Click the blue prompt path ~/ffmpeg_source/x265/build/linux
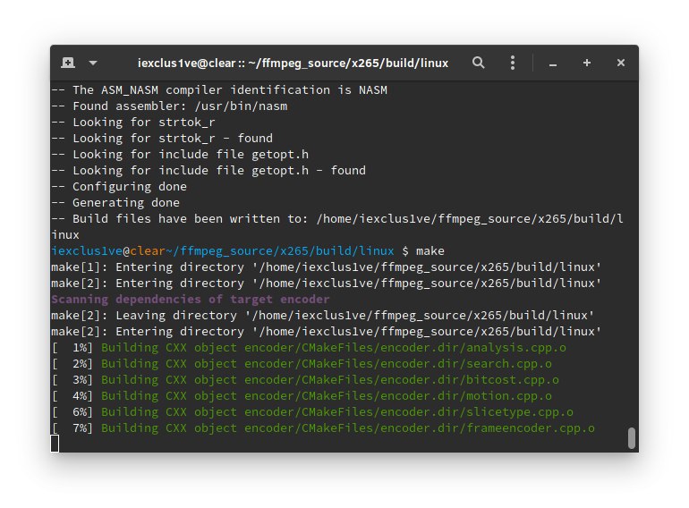 point(280,251)
